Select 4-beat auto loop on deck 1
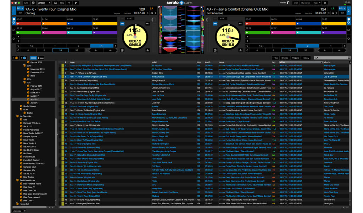 102,46
